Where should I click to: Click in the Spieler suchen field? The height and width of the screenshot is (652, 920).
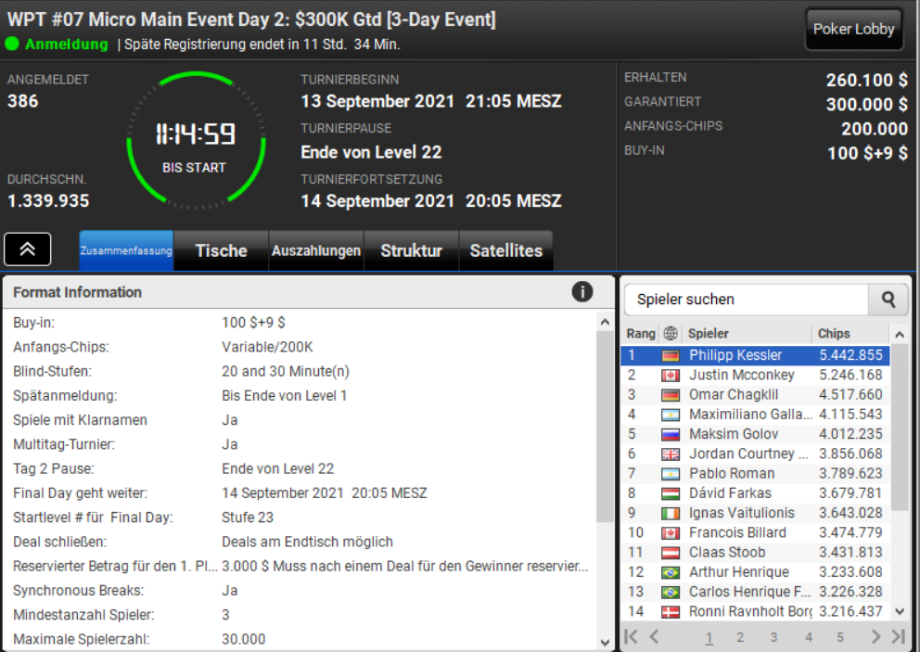pyautogui.click(x=747, y=300)
